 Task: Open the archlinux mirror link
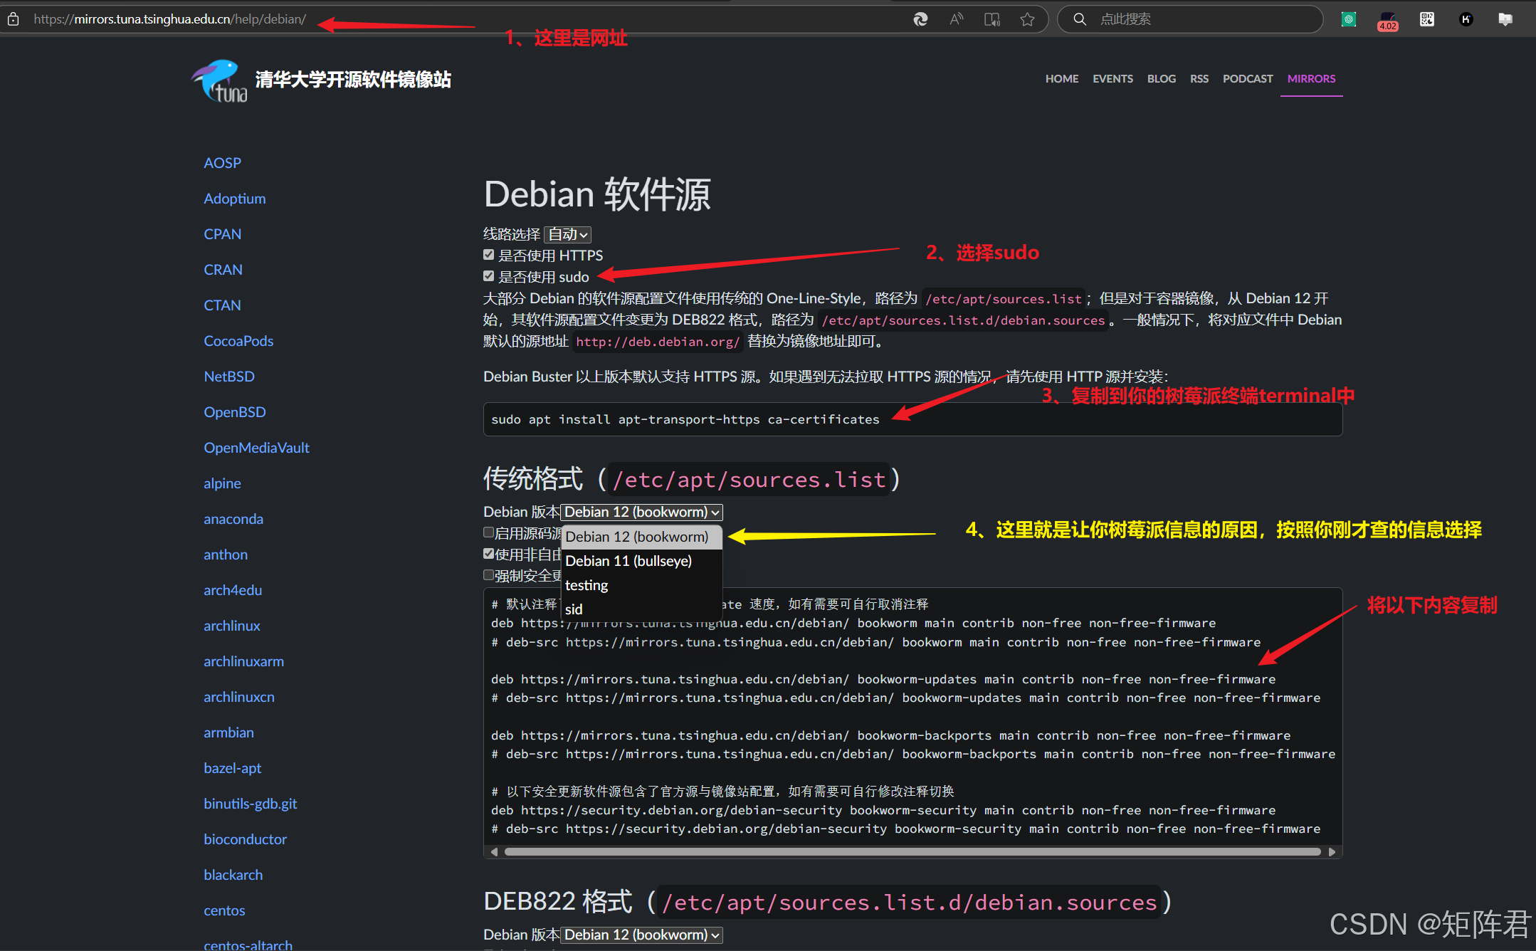[231, 626]
